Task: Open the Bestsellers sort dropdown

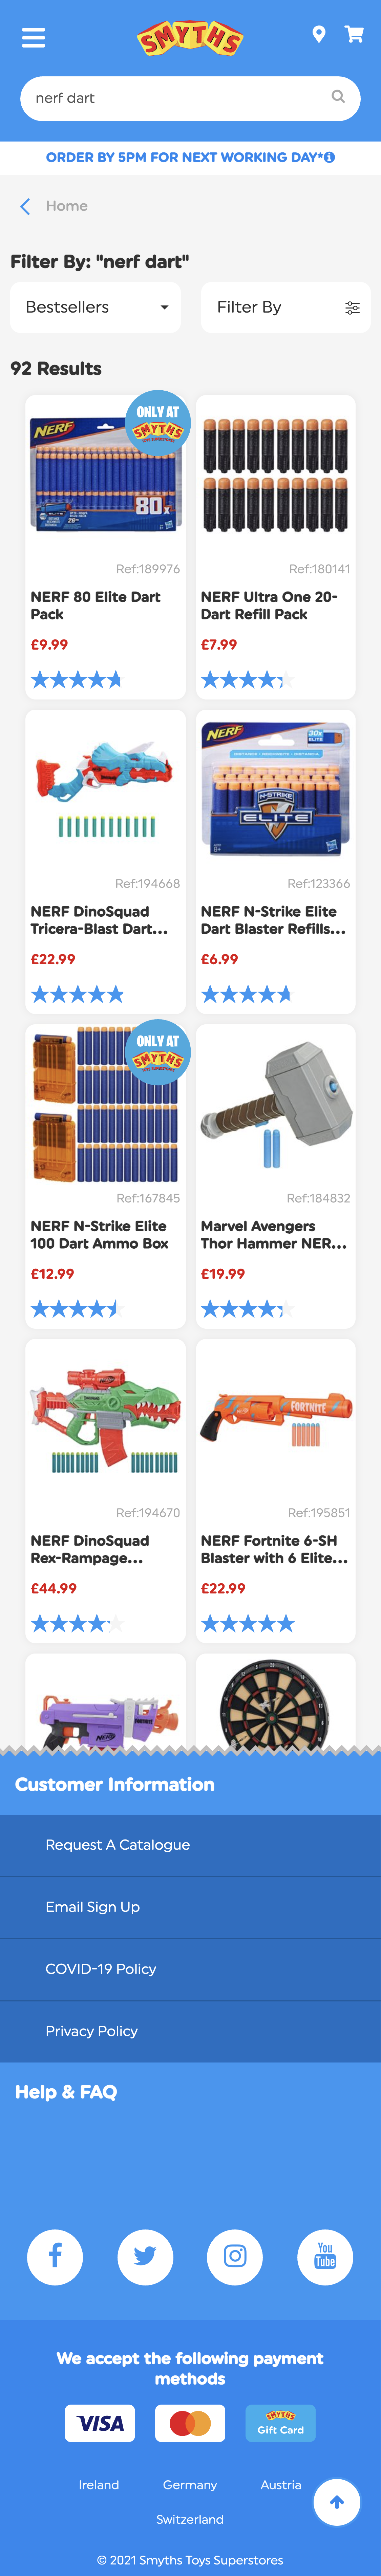Action: point(95,307)
